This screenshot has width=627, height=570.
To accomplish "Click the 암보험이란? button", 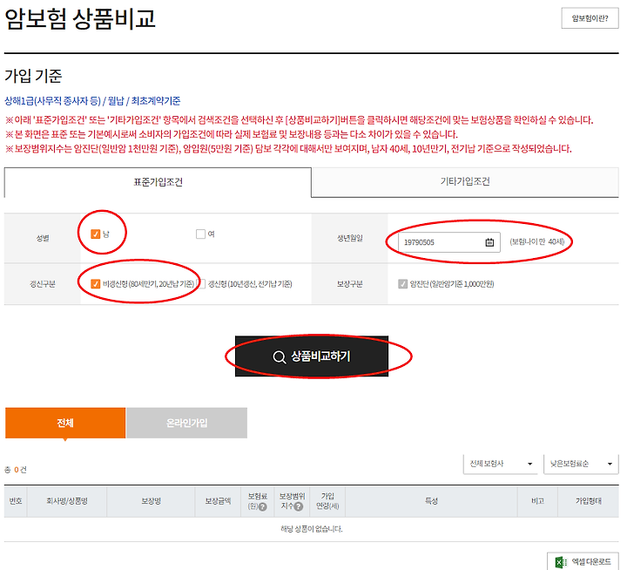I will pos(590,17).
